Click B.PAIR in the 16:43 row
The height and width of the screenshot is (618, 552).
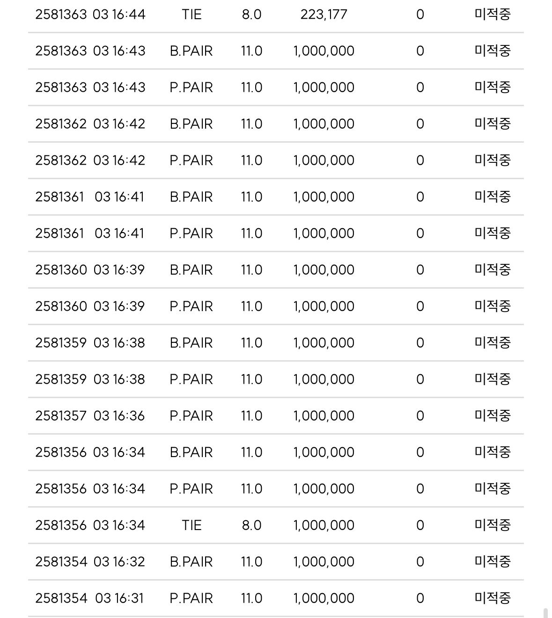191,51
